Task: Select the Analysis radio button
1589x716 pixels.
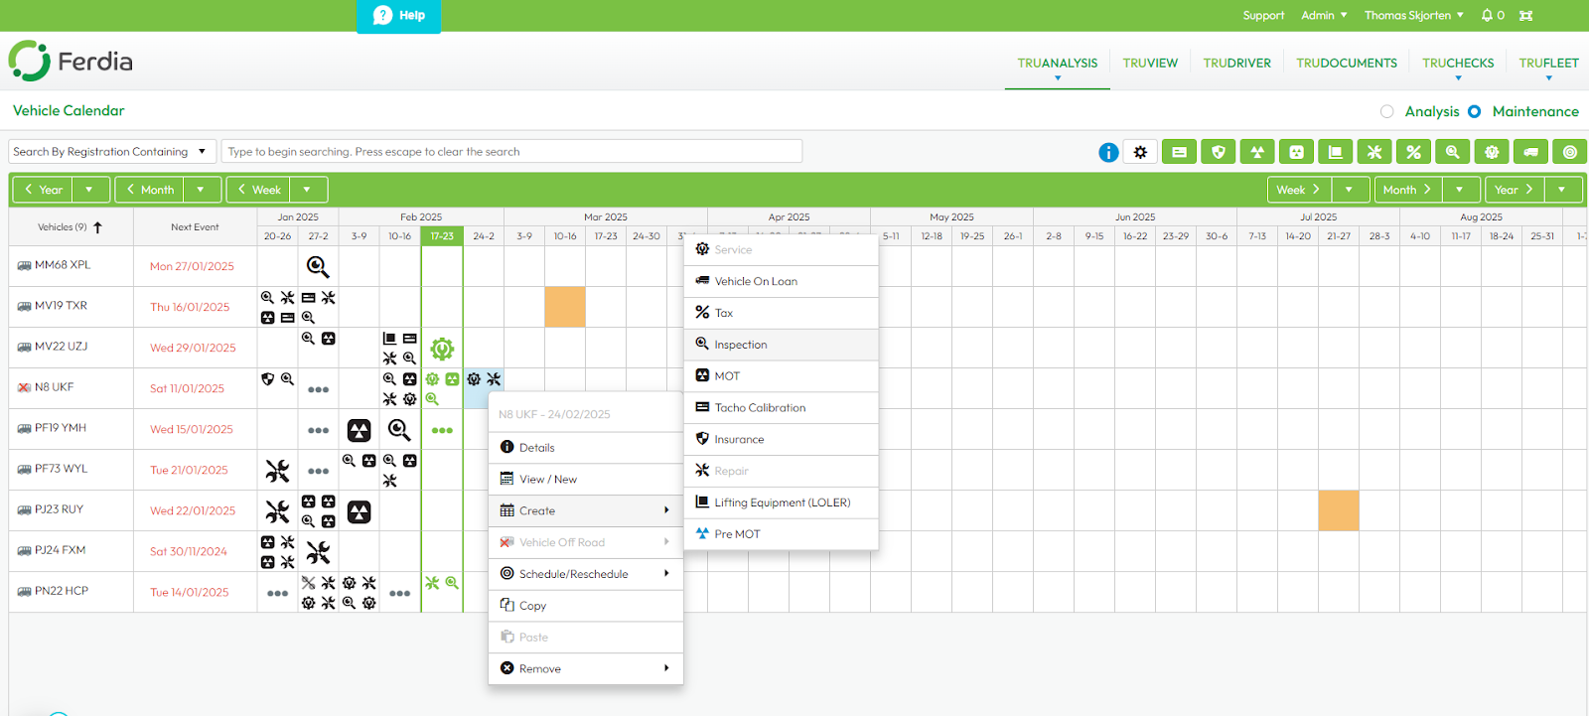Action: pyautogui.click(x=1387, y=111)
